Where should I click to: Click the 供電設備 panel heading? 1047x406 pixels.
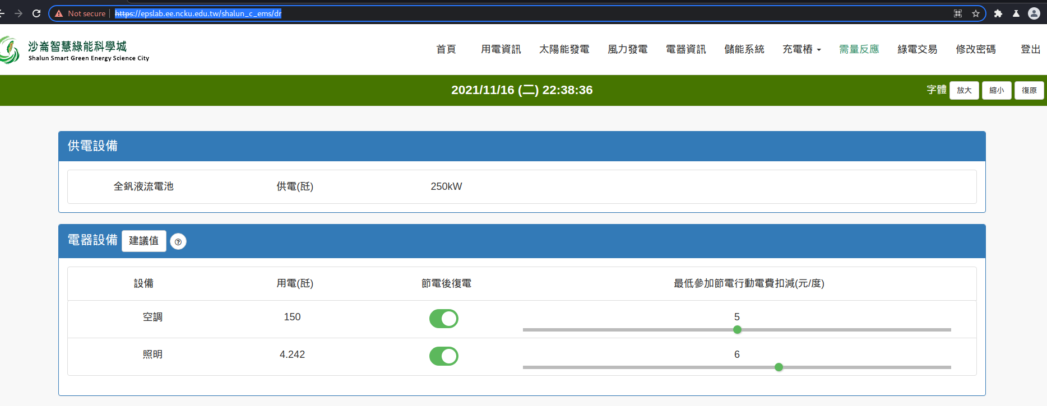click(92, 146)
